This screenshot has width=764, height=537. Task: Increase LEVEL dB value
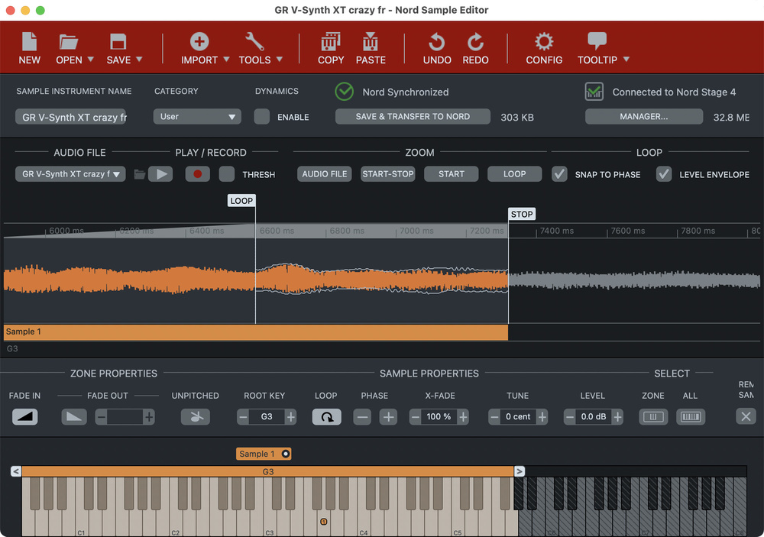[x=618, y=416]
